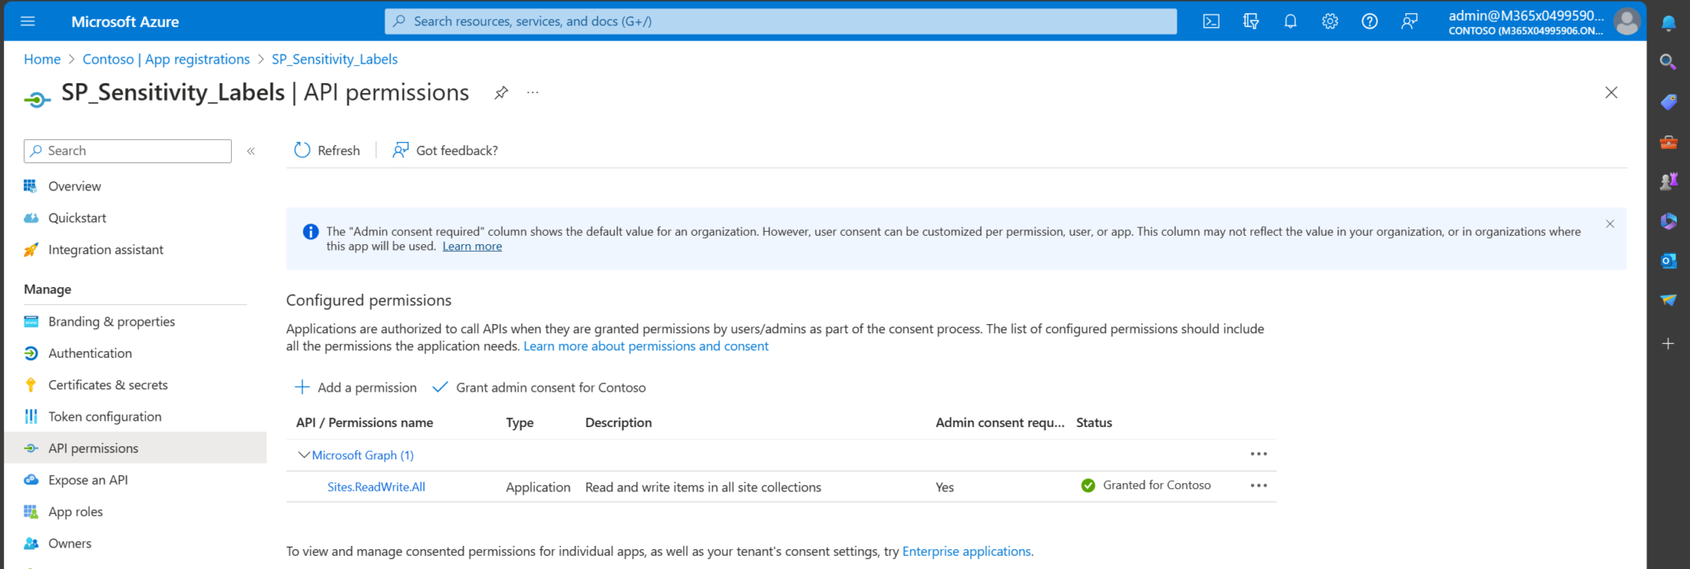Click the SP_Sensitivity_Labels breadcrumb
The height and width of the screenshot is (569, 1690).
(x=334, y=59)
